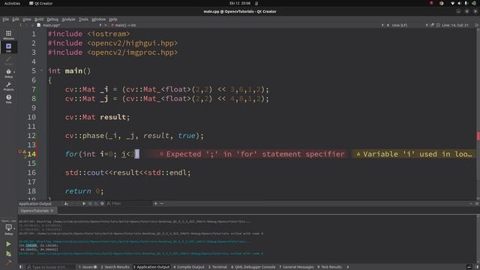Screen dimensions: 480x270
Task: Open the Projects mode
Action: (x=8, y=86)
